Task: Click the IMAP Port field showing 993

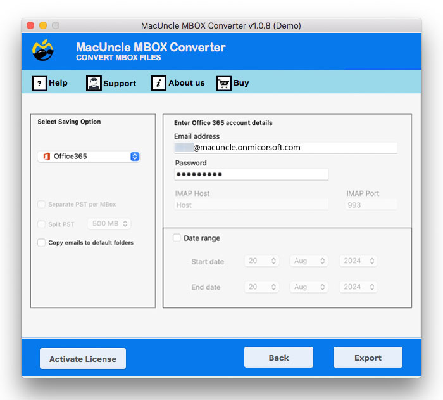Action: pos(371,205)
